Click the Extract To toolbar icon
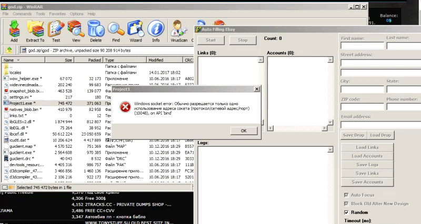This screenshot has width=421, height=224. point(35,31)
